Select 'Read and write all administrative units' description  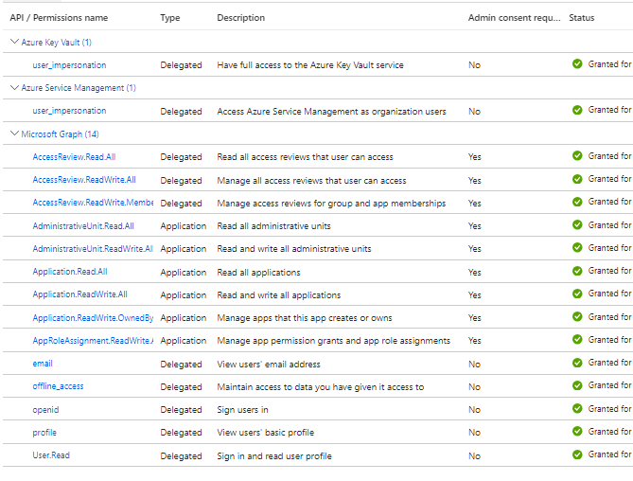[294, 249]
